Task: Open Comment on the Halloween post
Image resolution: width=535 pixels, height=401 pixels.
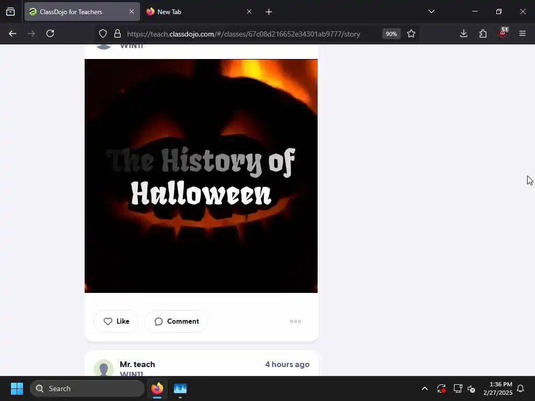Action: click(176, 321)
